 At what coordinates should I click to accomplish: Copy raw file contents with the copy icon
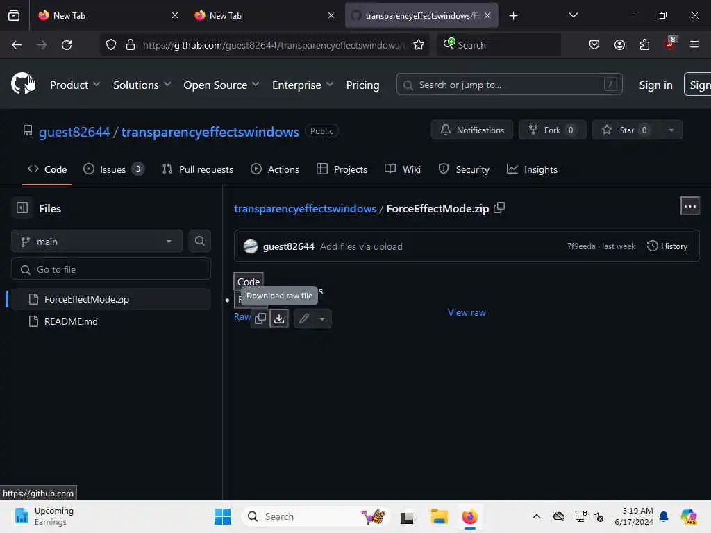[x=260, y=319]
